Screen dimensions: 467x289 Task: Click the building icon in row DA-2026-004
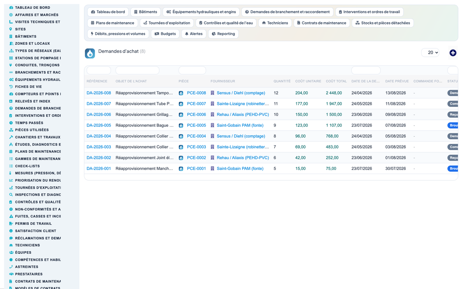(212, 136)
